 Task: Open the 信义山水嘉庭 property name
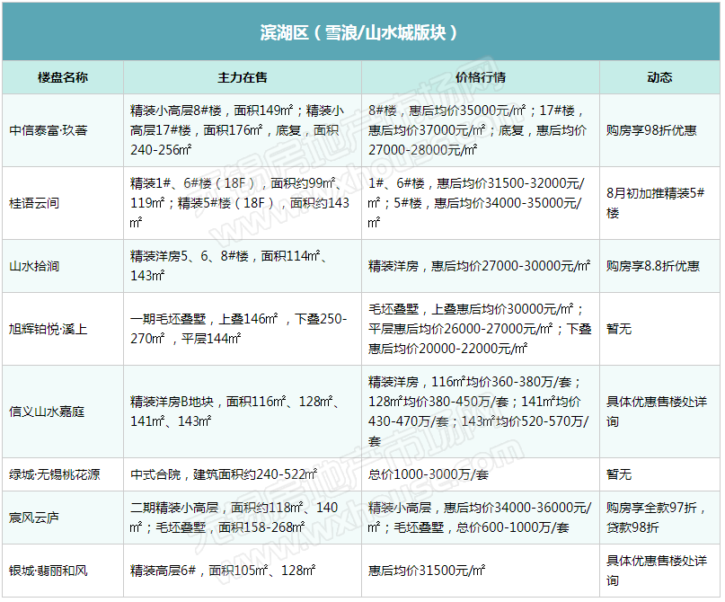click(47, 412)
